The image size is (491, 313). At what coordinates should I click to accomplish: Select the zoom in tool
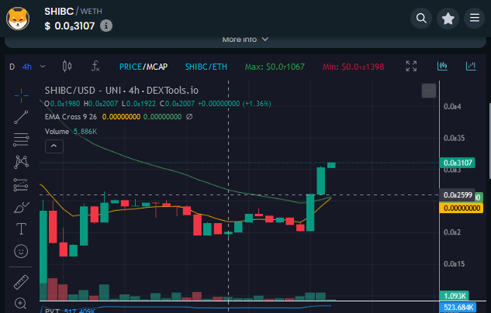tap(21, 303)
